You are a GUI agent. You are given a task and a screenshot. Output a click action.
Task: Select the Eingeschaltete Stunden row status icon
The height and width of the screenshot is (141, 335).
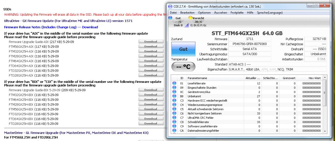[174, 87]
